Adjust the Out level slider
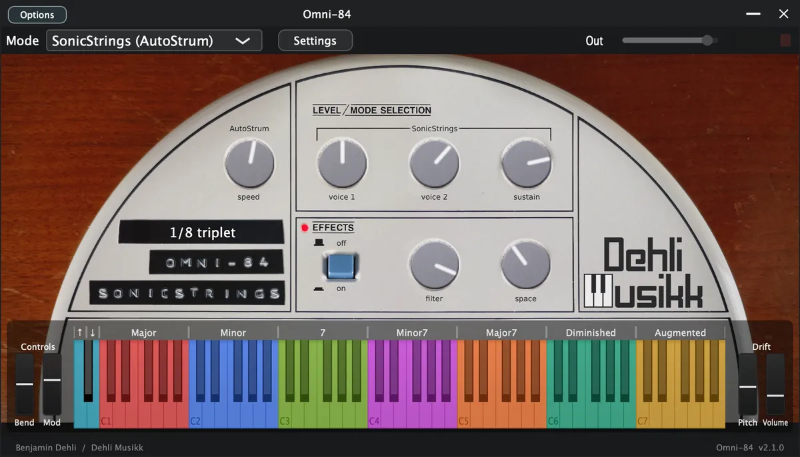This screenshot has width=800, height=457. click(670, 41)
